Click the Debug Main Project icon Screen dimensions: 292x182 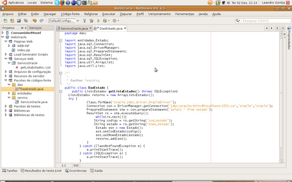point(105,21)
